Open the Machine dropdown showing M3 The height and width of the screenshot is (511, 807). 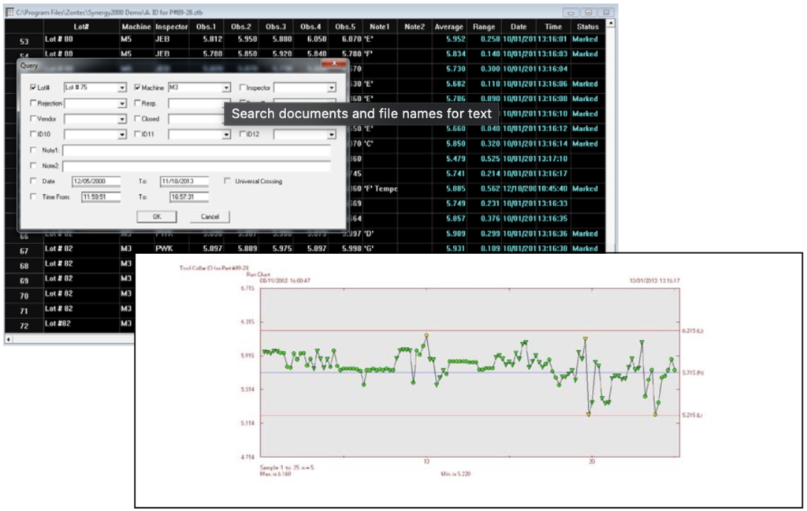(x=226, y=88)
